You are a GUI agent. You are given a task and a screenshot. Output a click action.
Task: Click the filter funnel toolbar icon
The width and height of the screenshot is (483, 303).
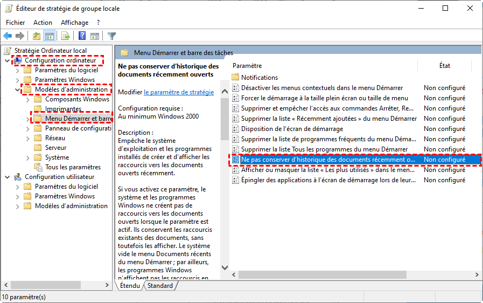coord(111,36)
